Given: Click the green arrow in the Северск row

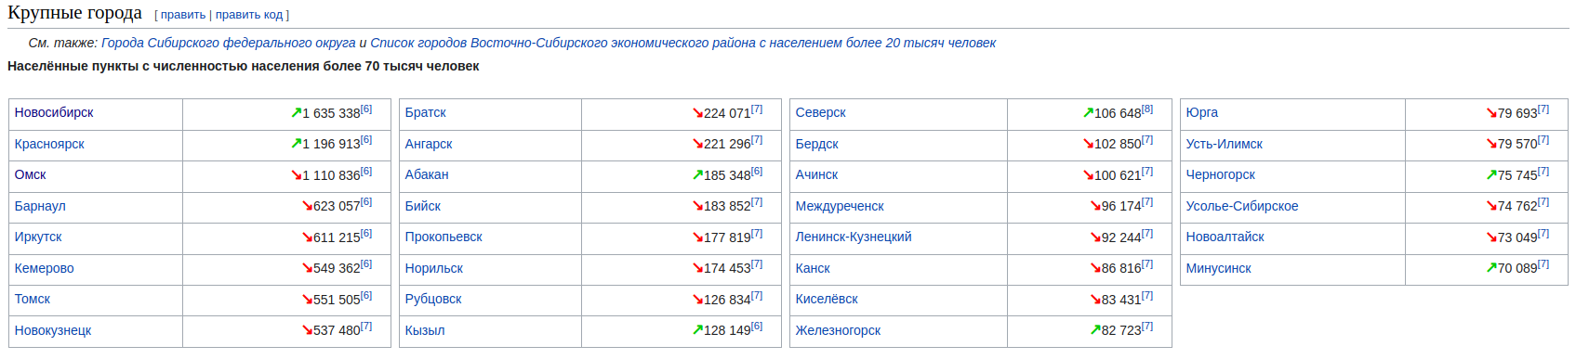Looking at the screenshot, I should point(1088,113).
